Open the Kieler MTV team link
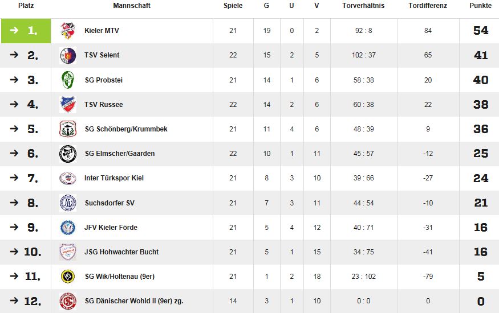Image resolution: width=499 pixels, height=313 pixels. 102,31
